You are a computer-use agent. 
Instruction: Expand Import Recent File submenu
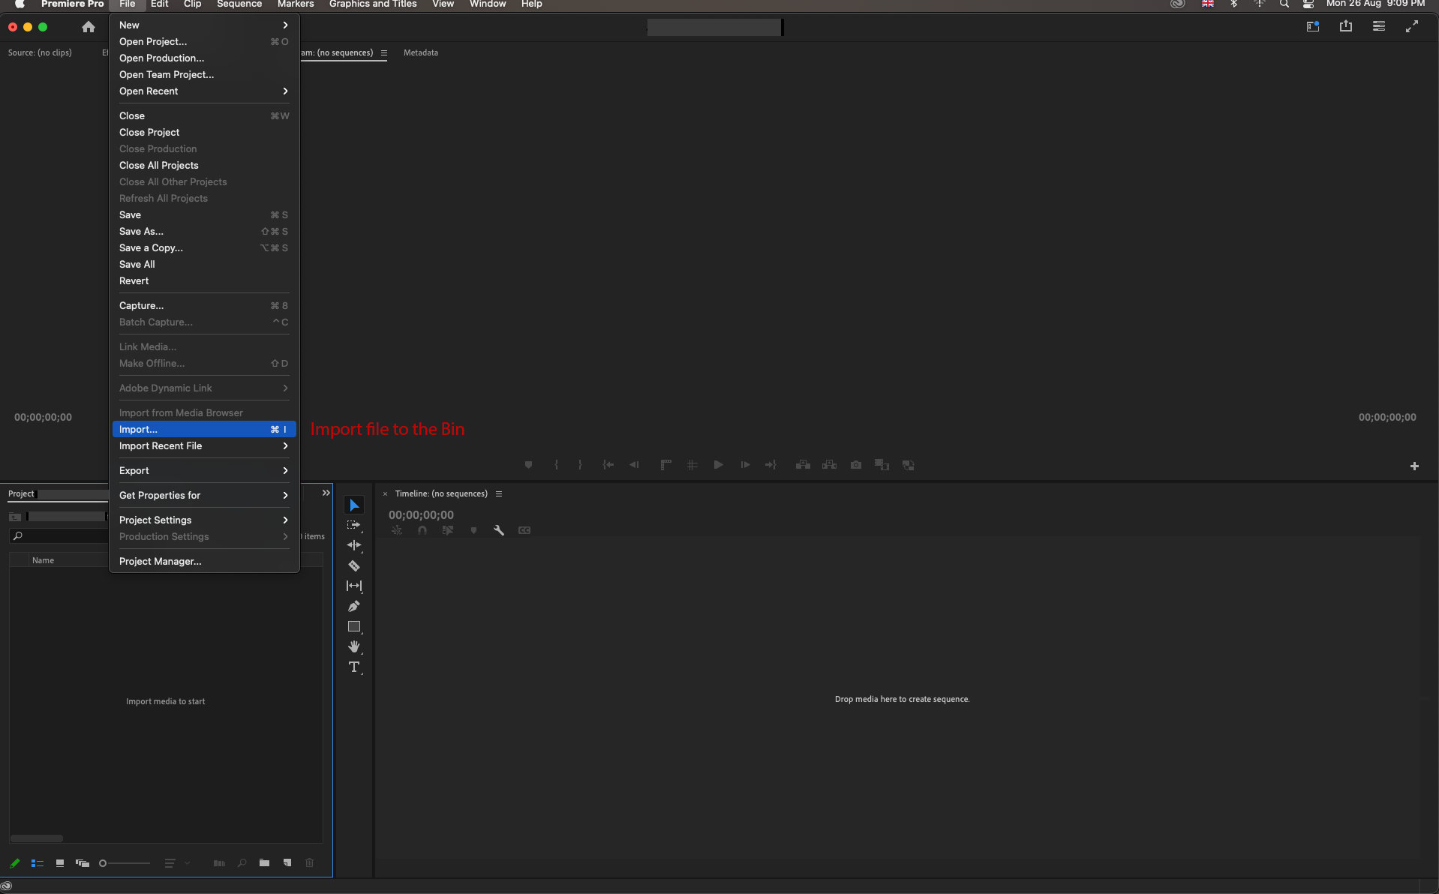point(204,445)
